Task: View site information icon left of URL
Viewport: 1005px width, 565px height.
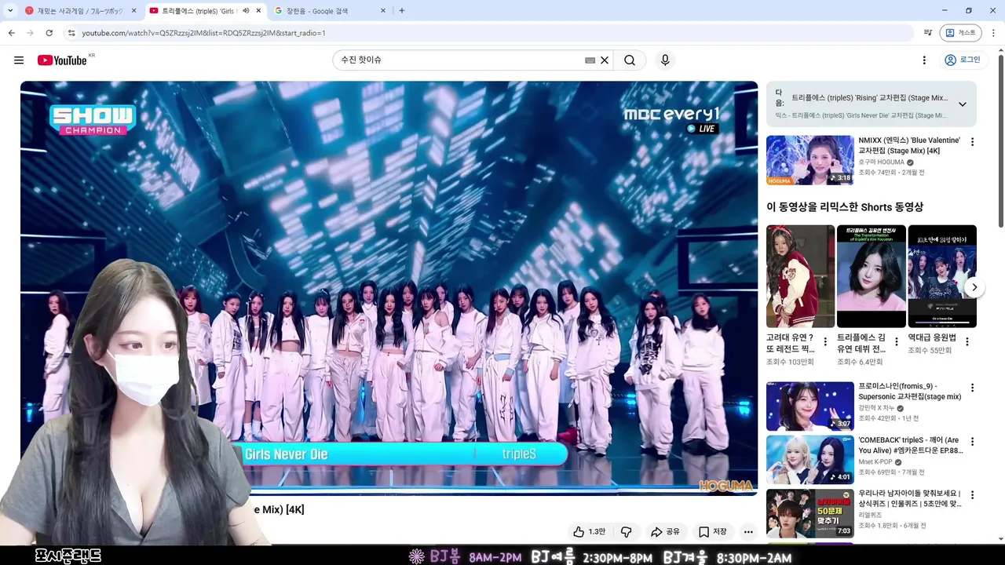Action: pyautogui.click(x=71, y=33)
